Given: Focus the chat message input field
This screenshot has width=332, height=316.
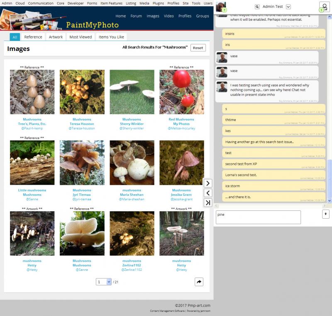Looking at the screenshot, I should tap(258, 217).
